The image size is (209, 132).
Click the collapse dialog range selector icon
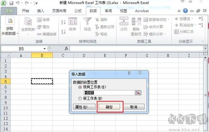[x=138, y=93]
